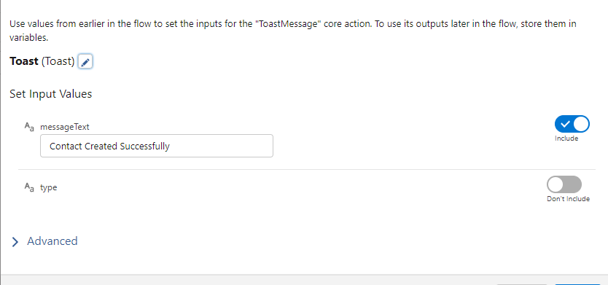Click the bold Toast action name
The height and width of the screenshot is (285, 608).
coord(24,61)
